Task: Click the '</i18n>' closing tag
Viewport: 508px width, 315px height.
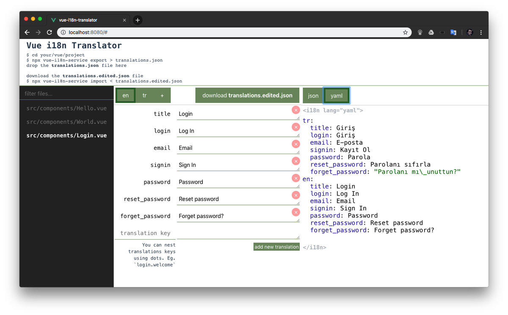Action: pos(315,247)
